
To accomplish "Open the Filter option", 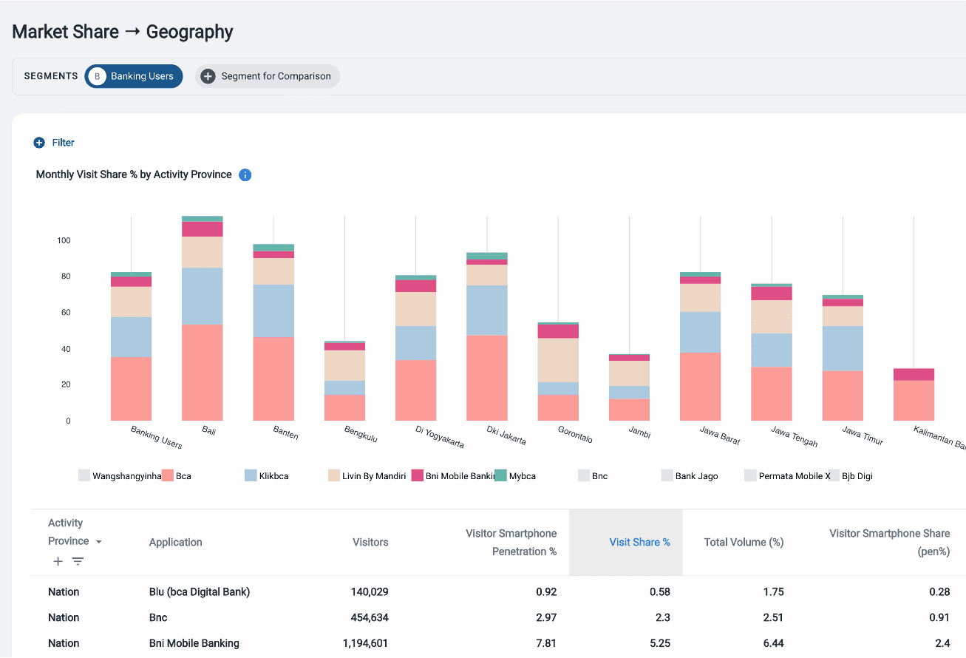I will click(54, 143).
